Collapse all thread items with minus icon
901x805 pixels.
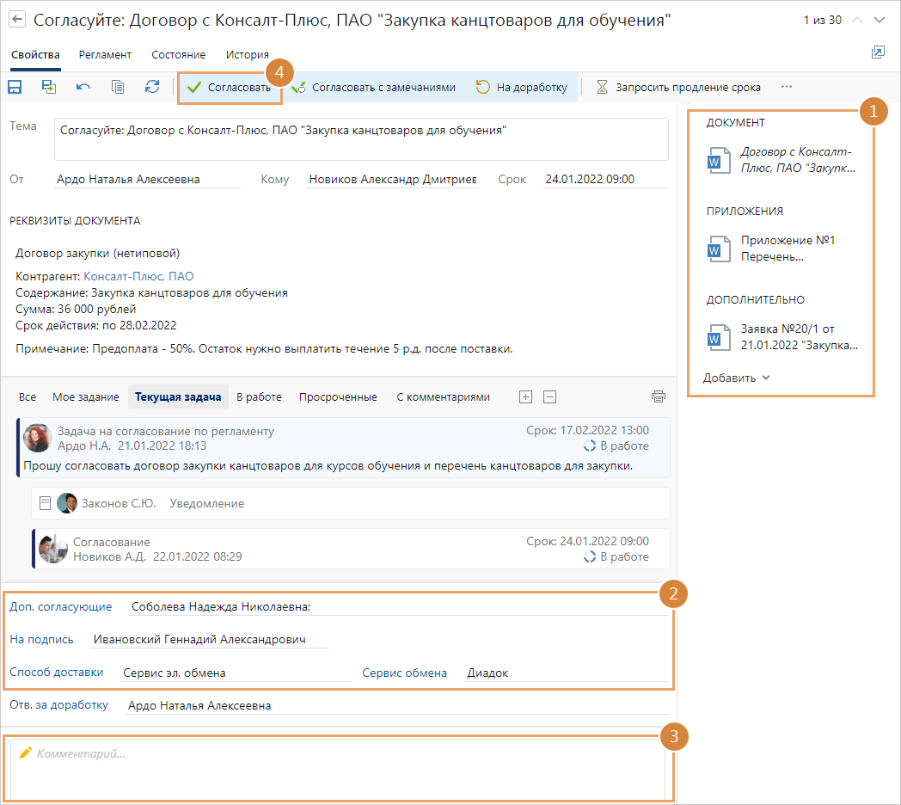[x=550, y=396]
